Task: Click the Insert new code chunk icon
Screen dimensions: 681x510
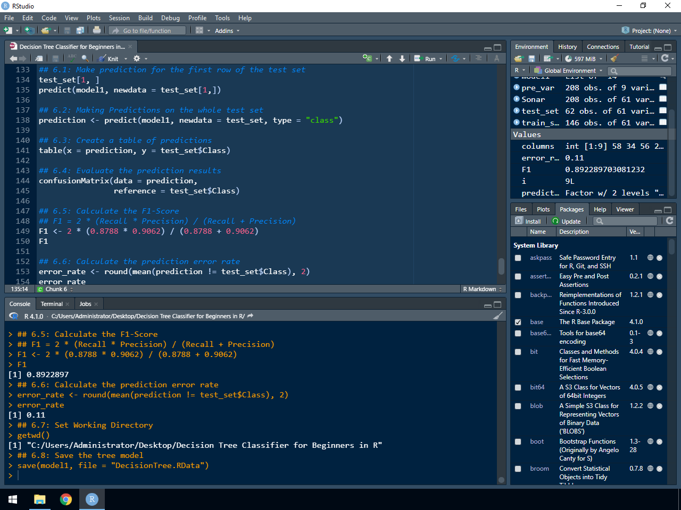Action: tap(368, 58)
